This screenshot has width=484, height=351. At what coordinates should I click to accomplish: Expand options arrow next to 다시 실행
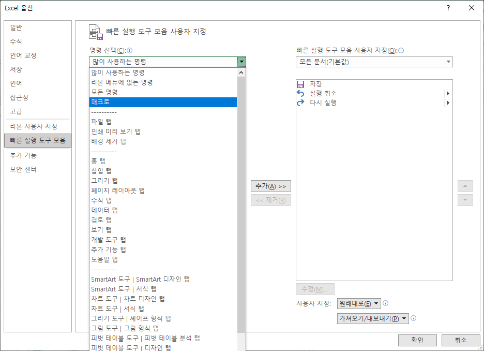click(449, 103)
